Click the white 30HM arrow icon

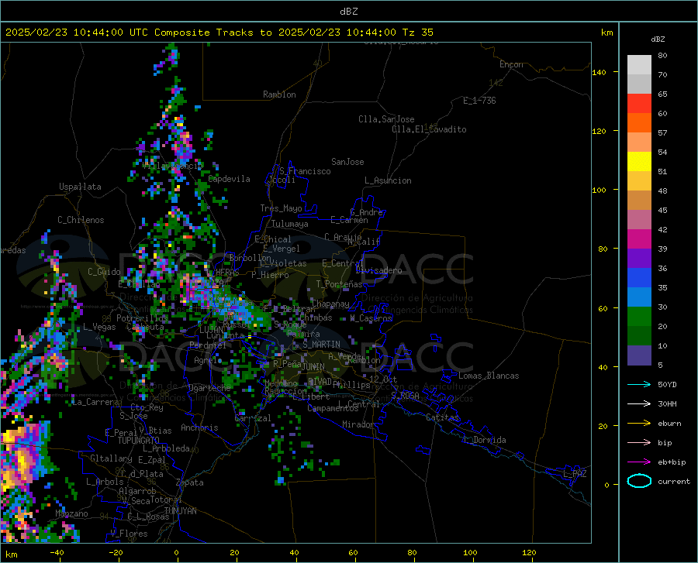click(x=639, y=403)
